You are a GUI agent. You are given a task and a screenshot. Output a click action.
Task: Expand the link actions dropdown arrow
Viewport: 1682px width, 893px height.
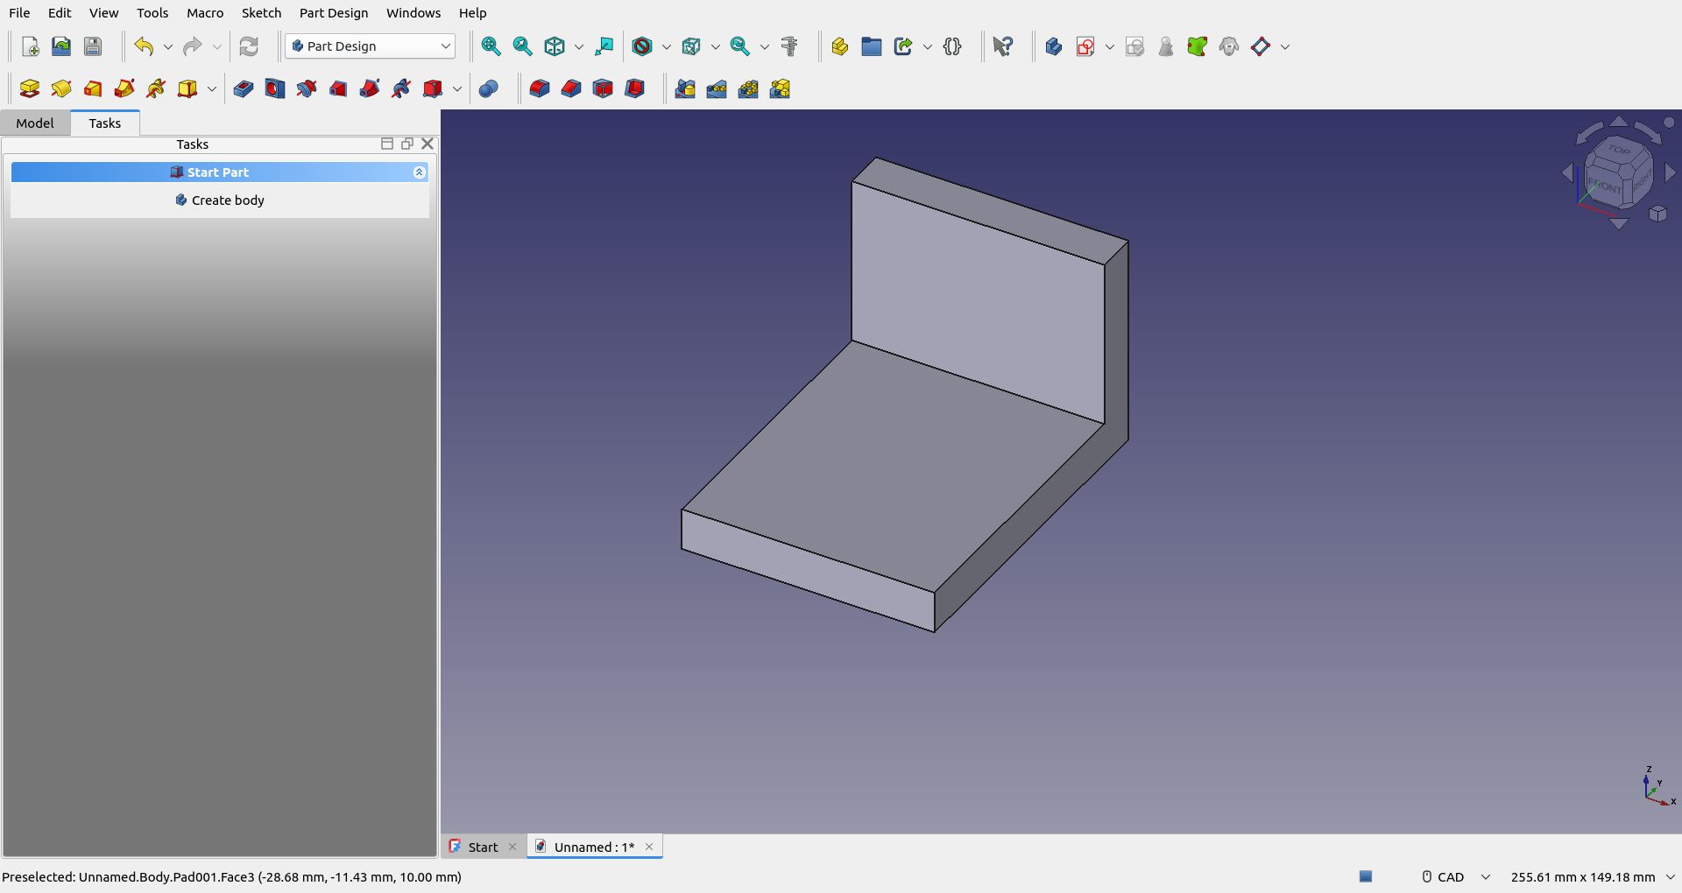(x=927, y=46)
